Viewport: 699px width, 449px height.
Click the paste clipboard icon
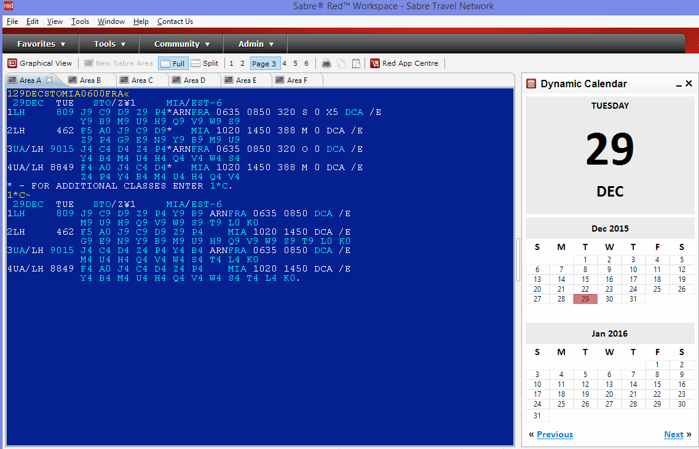[356, 63]
